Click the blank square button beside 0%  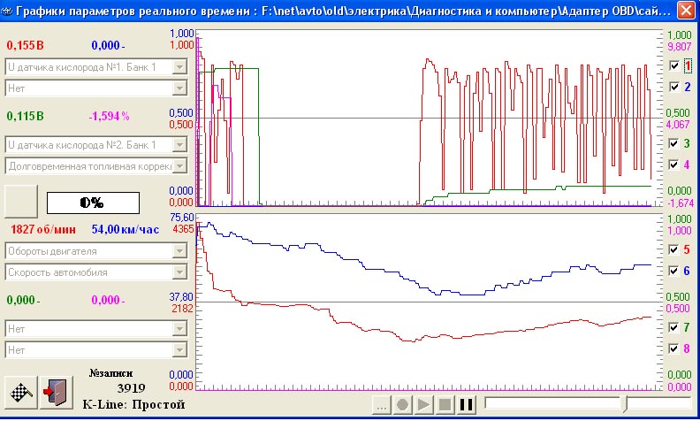pyautogui.click(x=21, y=201)
